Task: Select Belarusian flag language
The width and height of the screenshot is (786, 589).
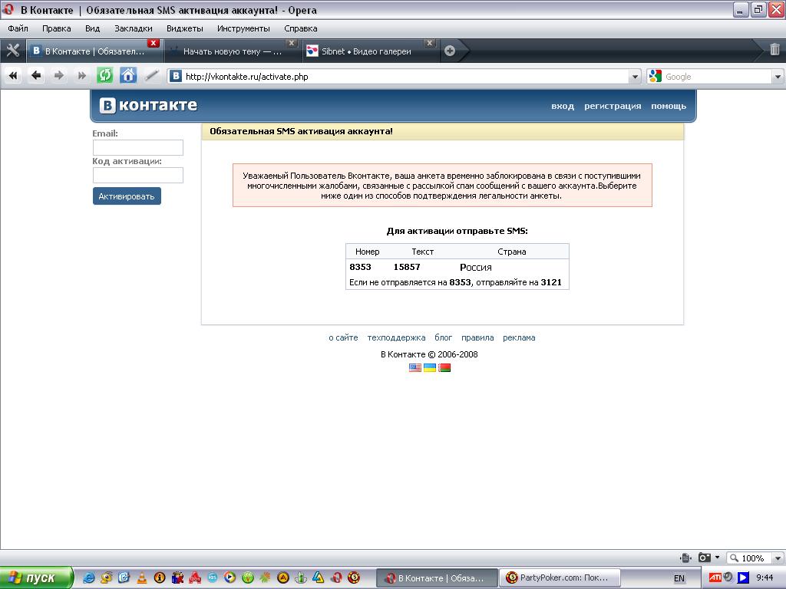Action: coord(444,367)
